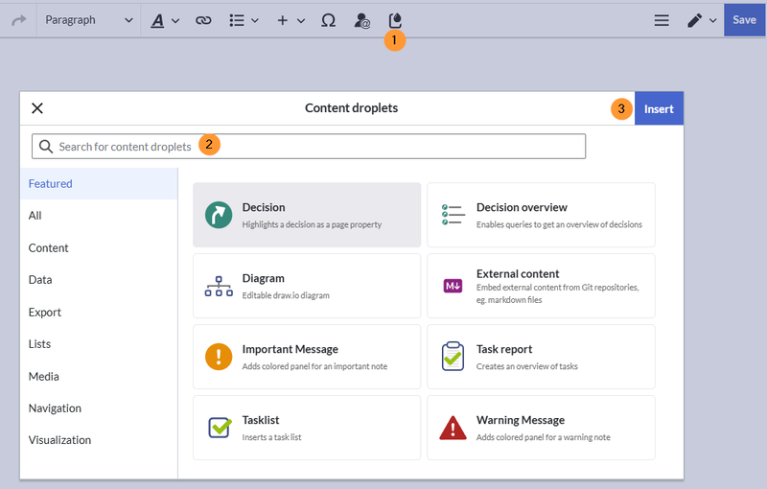Select the Task report droplet
Screen dimensions: 767x489
tap(541, 357)
